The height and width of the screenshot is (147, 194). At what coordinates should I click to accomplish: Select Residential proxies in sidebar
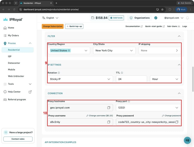(x=18, y=50)
